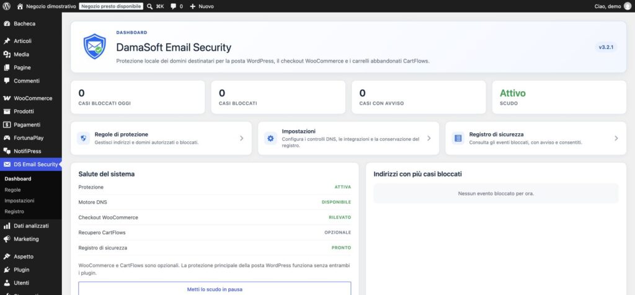Open the chevron on Regole di protezione card
This screenshot has height=295, width=635.
click(x=241, y=138)
